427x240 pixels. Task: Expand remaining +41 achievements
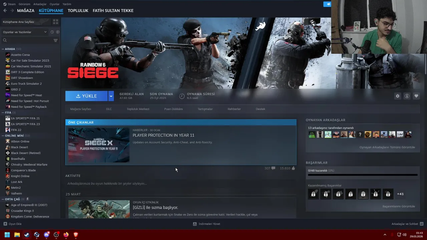tap(400, 194)
